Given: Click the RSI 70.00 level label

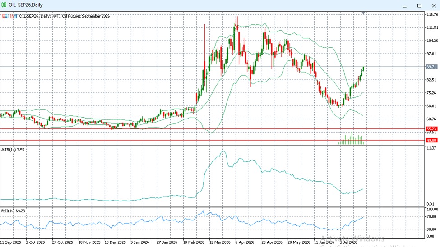Looking at the screenshot, I should tap(432, 217).
